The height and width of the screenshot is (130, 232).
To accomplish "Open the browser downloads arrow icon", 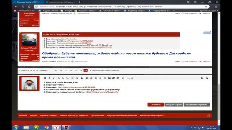I will tap(216, 6).
